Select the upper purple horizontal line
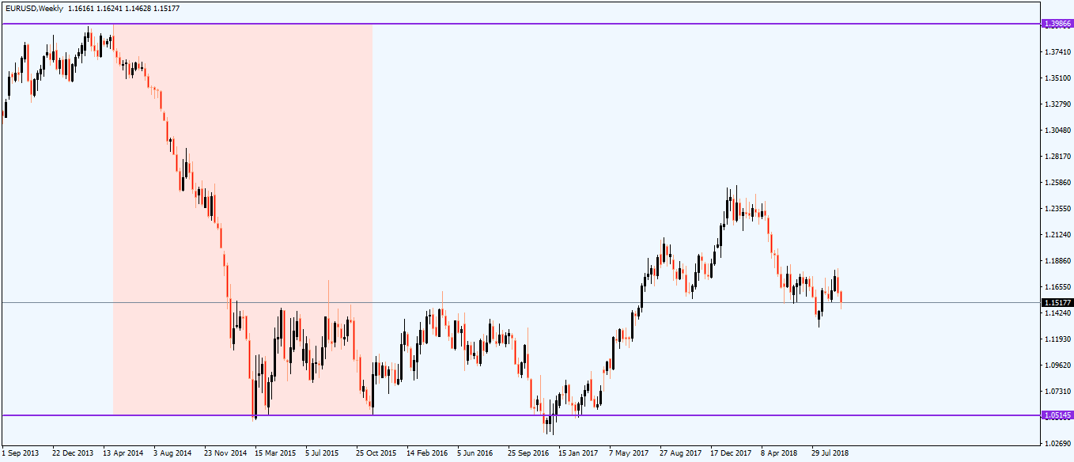The width and height of the screenshot is (1074, 462). [554, 24]
